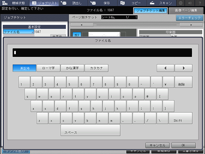The image size is (205, 154).
Task: Open the 保存 store tab
Action: (x=103, y=3)
